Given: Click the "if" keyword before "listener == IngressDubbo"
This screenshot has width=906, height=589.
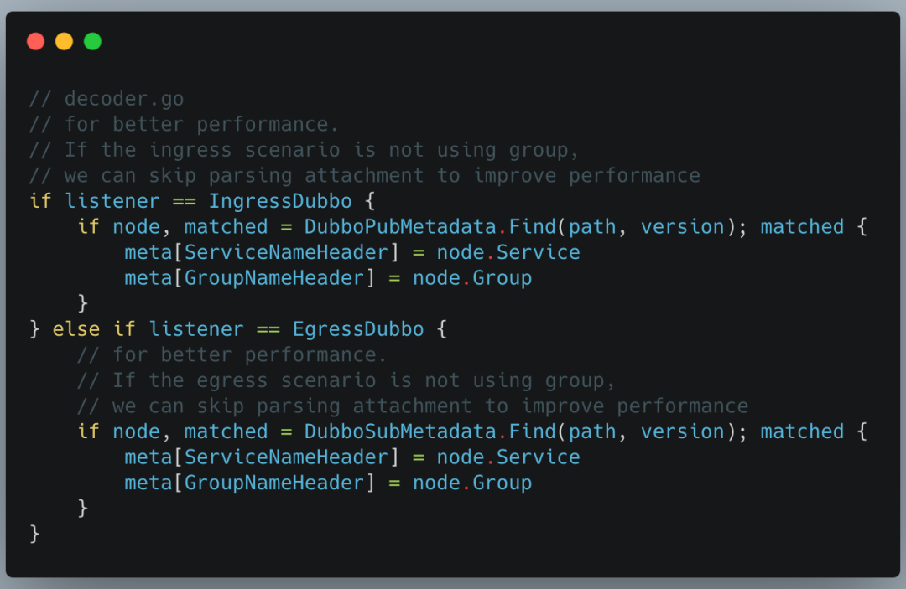Looking at the screenshot, I should 40,201.
